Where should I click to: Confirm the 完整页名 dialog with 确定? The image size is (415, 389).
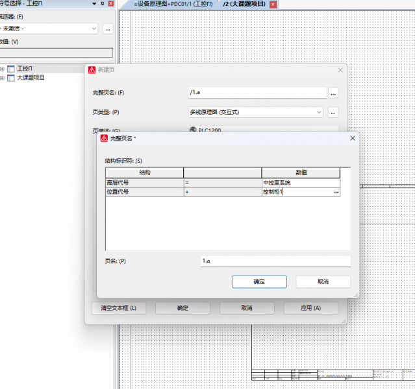point(259,282)
